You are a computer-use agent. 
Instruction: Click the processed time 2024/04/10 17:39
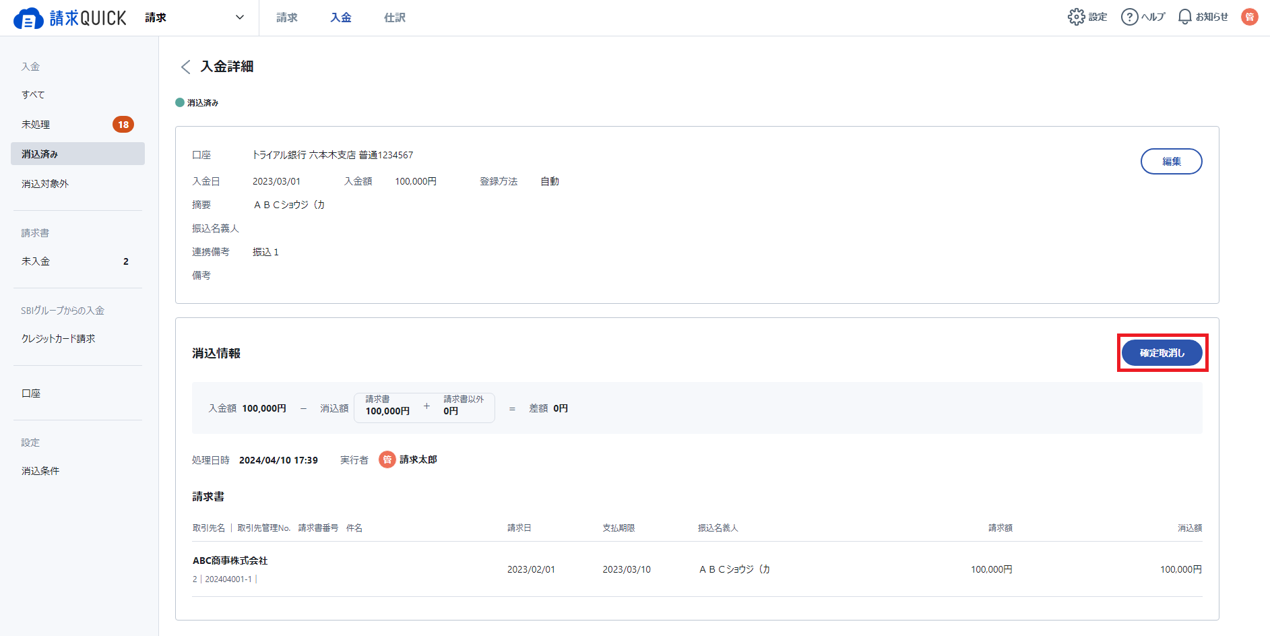pos(278,460)
